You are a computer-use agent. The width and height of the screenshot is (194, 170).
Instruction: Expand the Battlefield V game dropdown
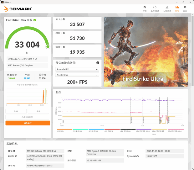click(77, 69)
